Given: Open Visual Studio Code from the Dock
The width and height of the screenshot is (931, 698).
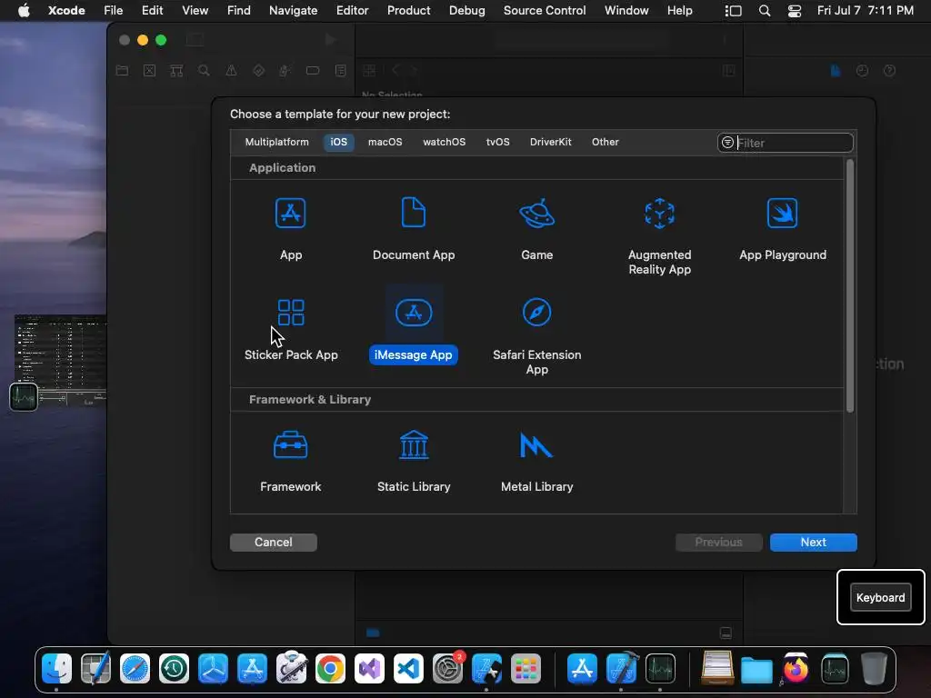Looking at the screenshot, I should click(408, 668).
